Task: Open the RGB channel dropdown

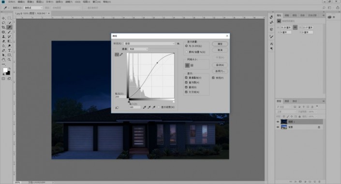Action: tap(138, 49)
